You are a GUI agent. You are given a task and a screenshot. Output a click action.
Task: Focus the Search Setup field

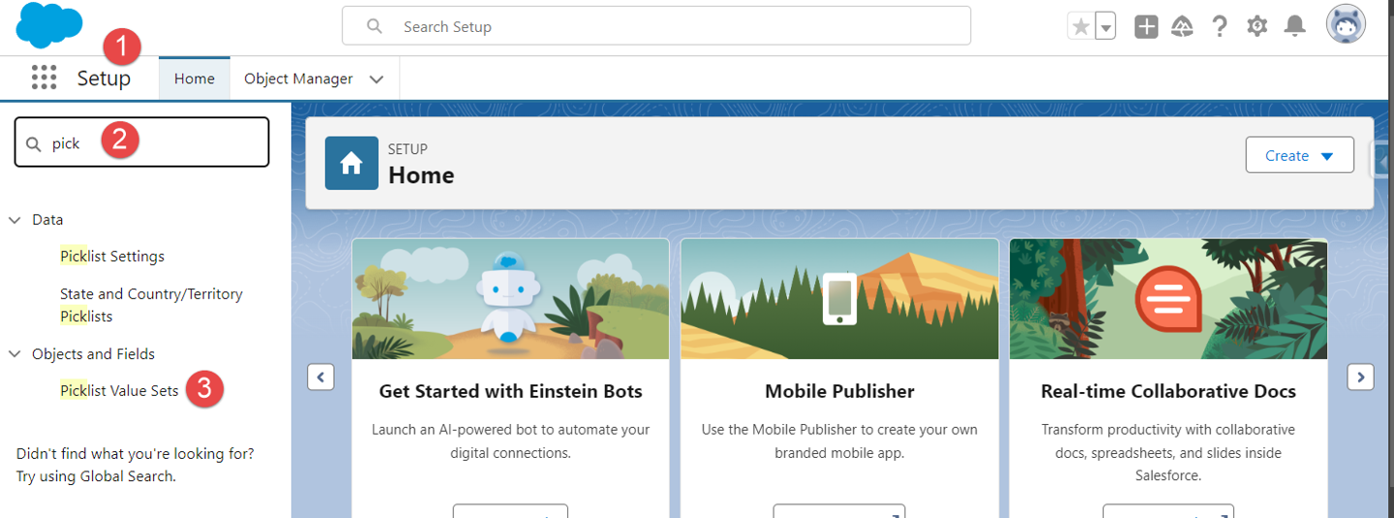[x=656, y=26]
